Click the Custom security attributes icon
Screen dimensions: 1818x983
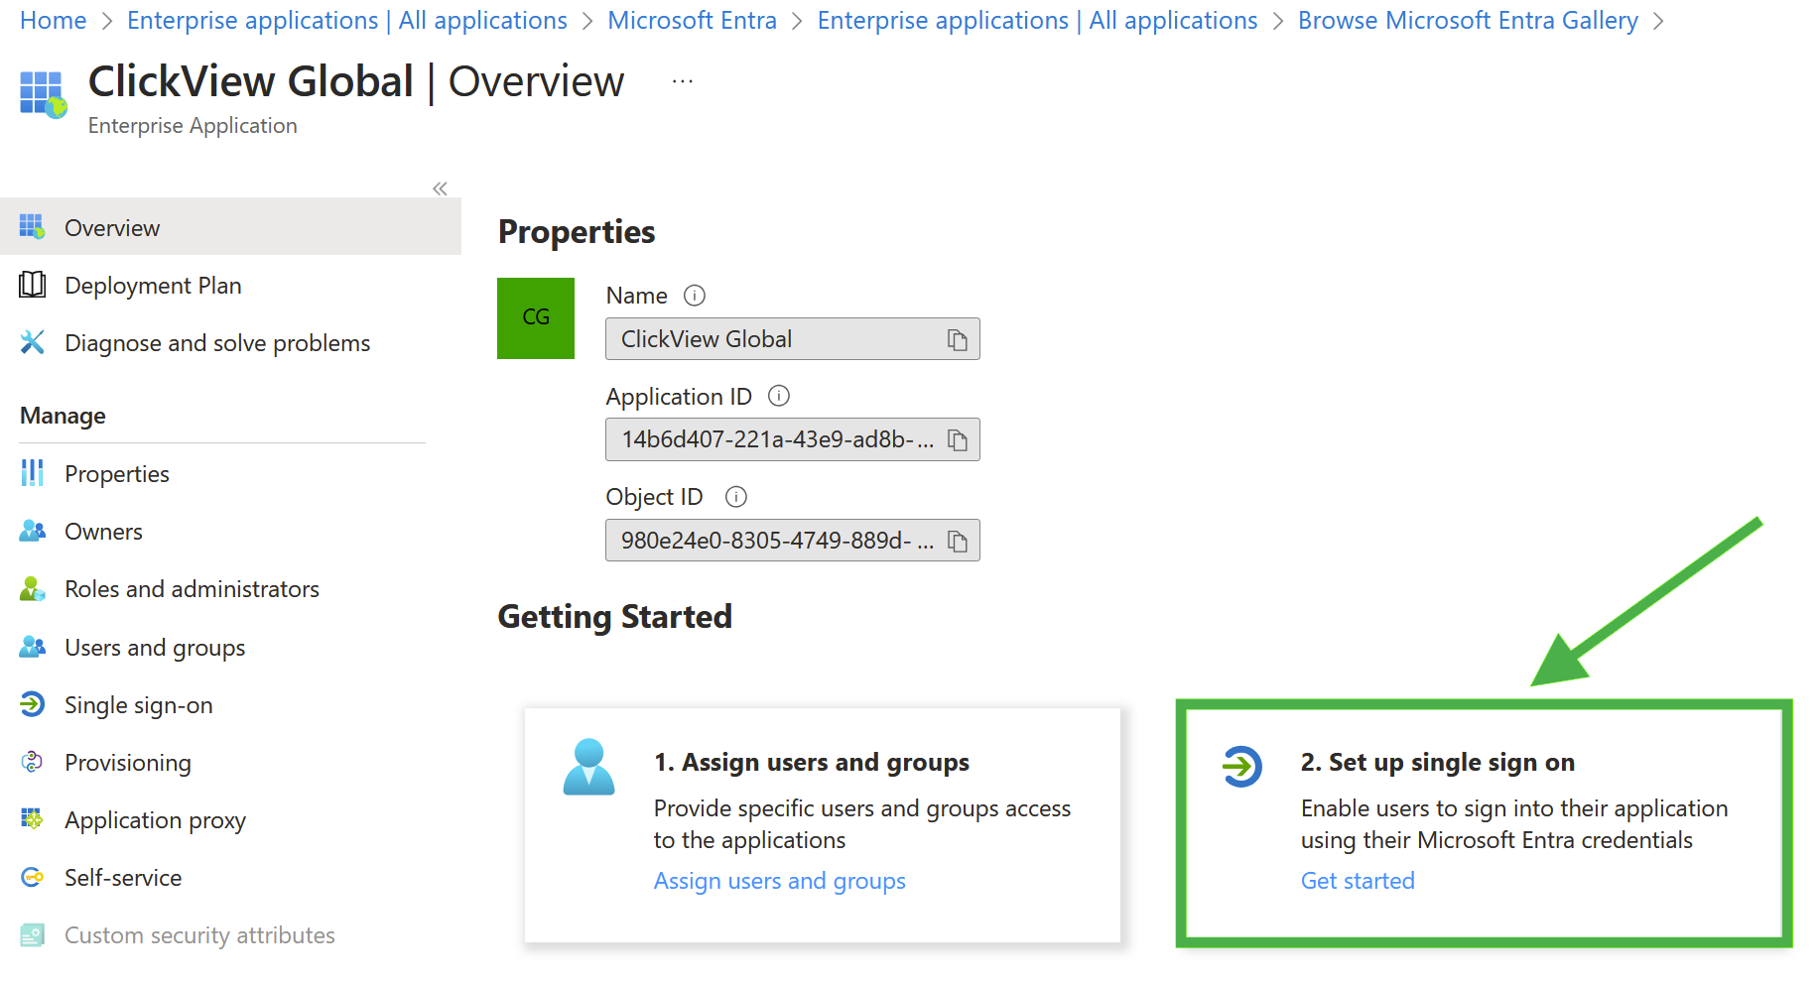pos(32,934)
